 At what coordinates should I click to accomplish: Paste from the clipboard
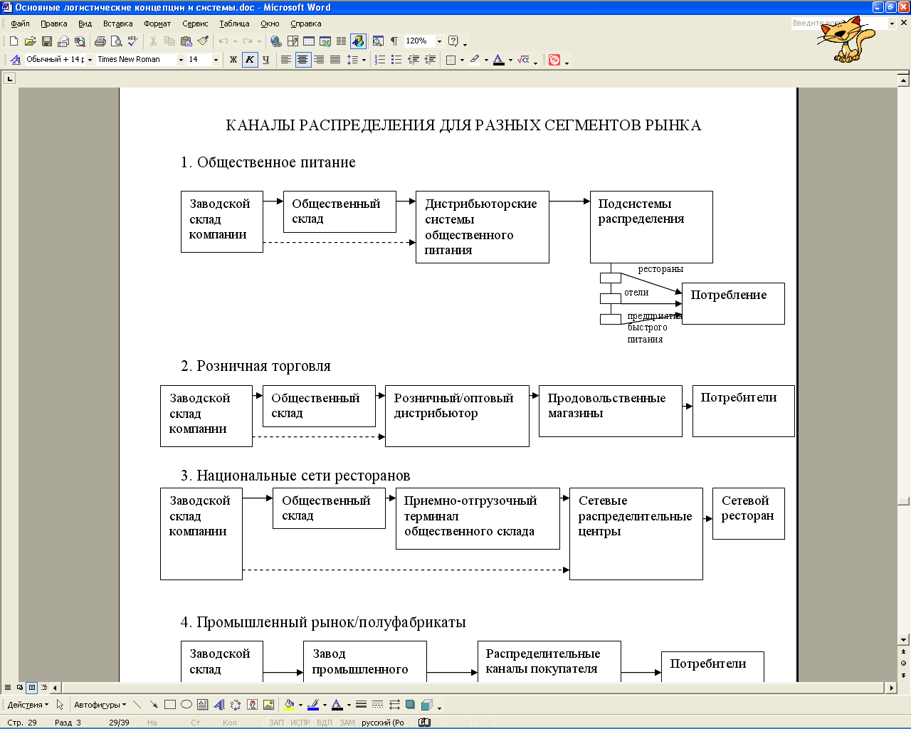(x=186, y=41)
